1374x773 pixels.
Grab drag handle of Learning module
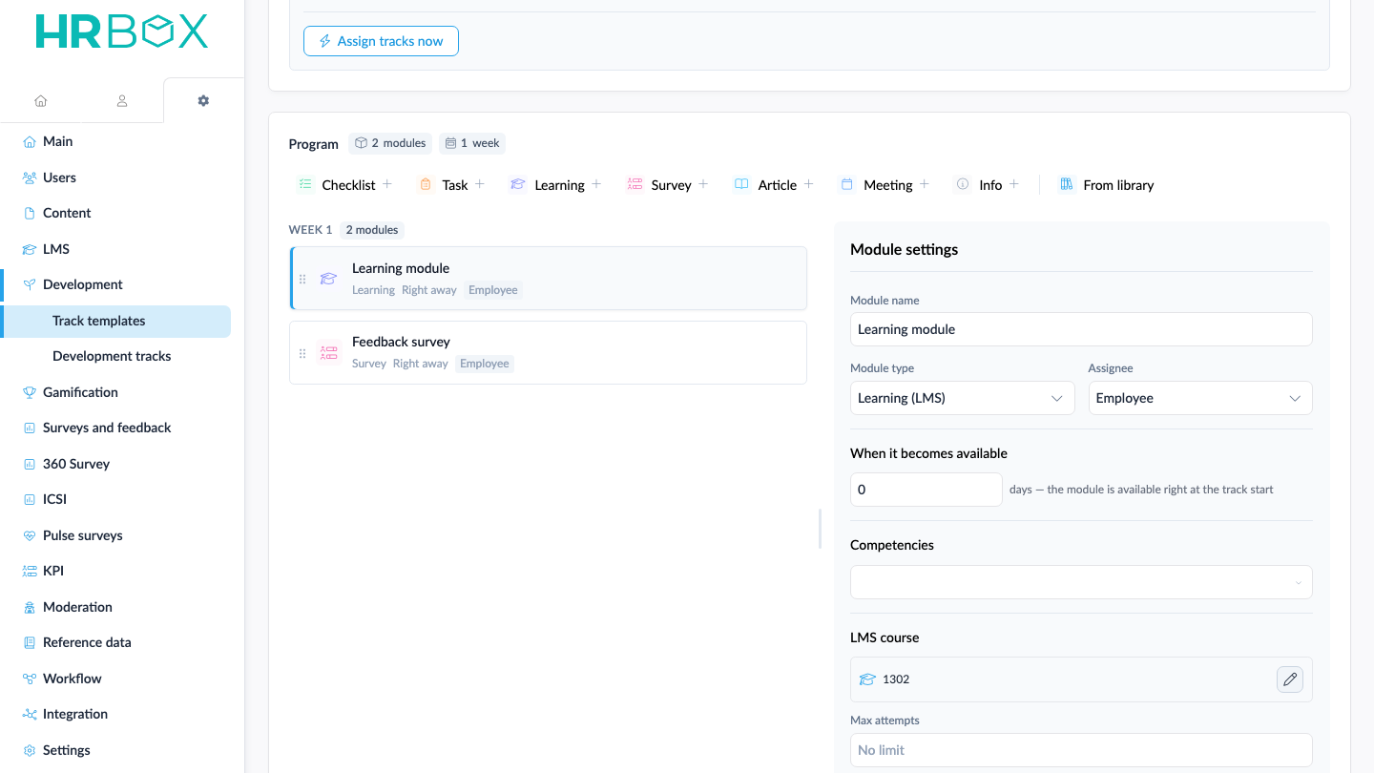pyautogui.click(x=302, y=280)
